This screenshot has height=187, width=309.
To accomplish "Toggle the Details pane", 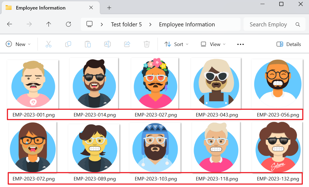I will tap(289, 44).
